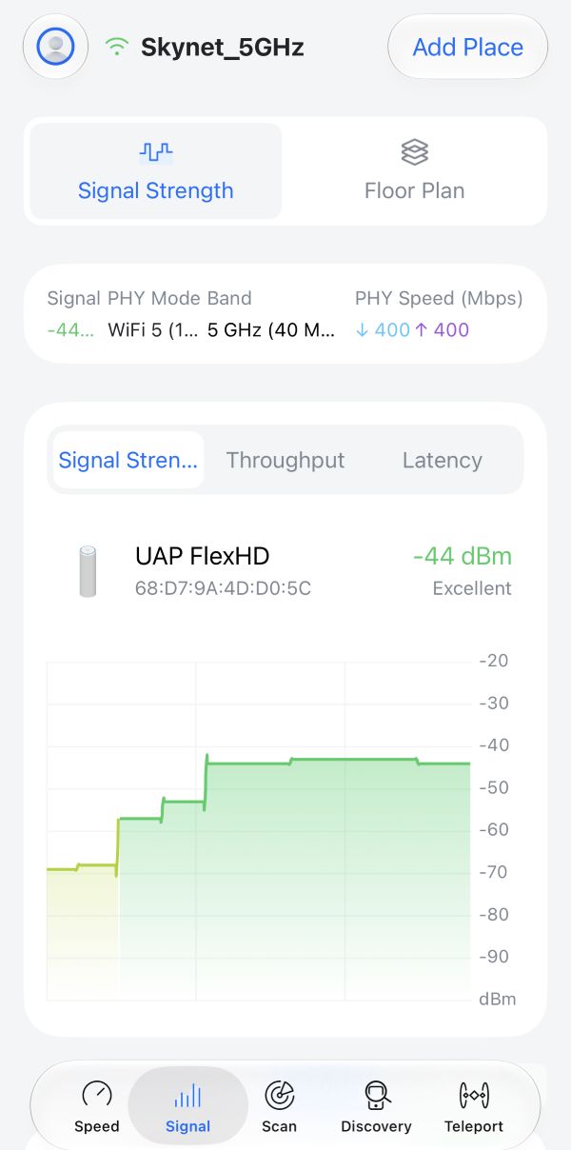Open the Scan radar icon
The image size is (571, 1150).
click(x=280, y=1094)
